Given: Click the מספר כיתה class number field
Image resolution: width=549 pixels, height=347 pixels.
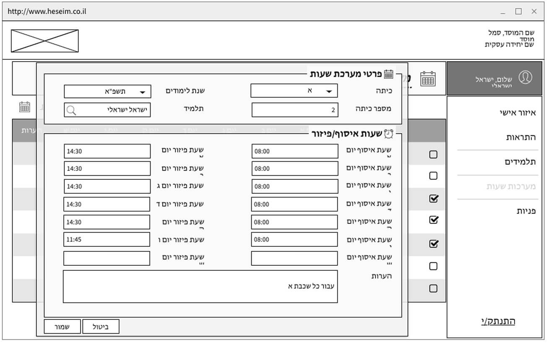Looking at the screenshot, I should click(x=294, y=110).
